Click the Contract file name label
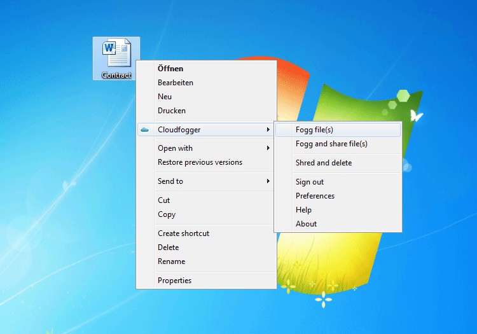This screenshot has width=477, height=334. tap(116, 75)
